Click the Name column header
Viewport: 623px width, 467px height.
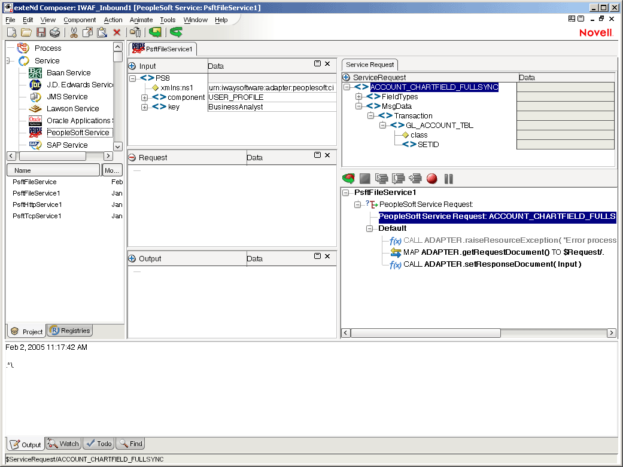[53, 170]
